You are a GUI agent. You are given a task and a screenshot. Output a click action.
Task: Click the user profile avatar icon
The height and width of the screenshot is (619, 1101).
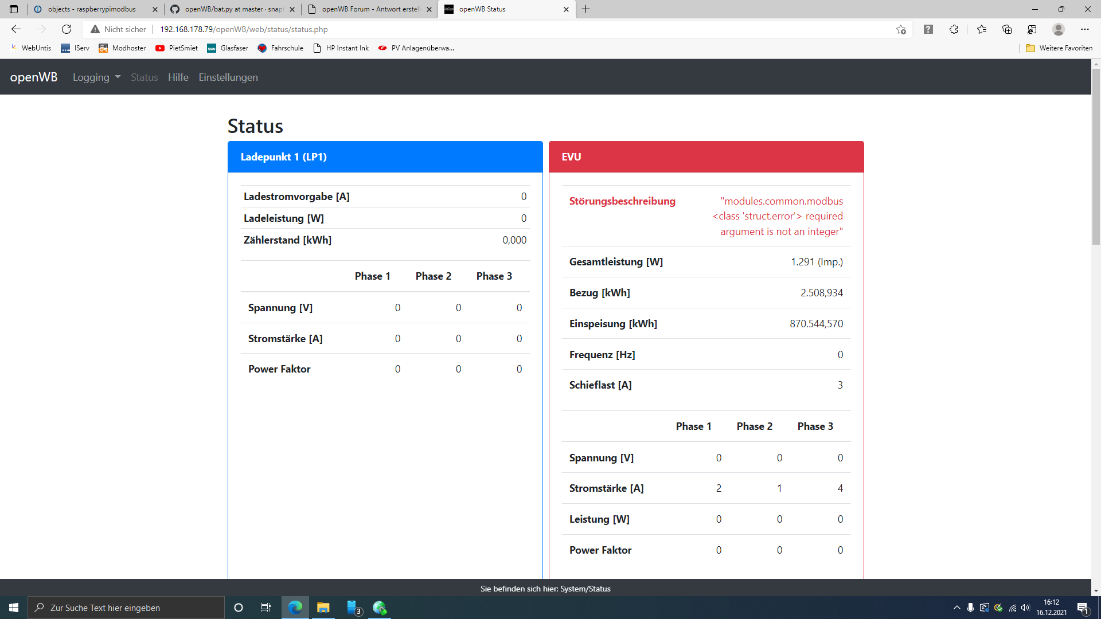coord(1059,29)
